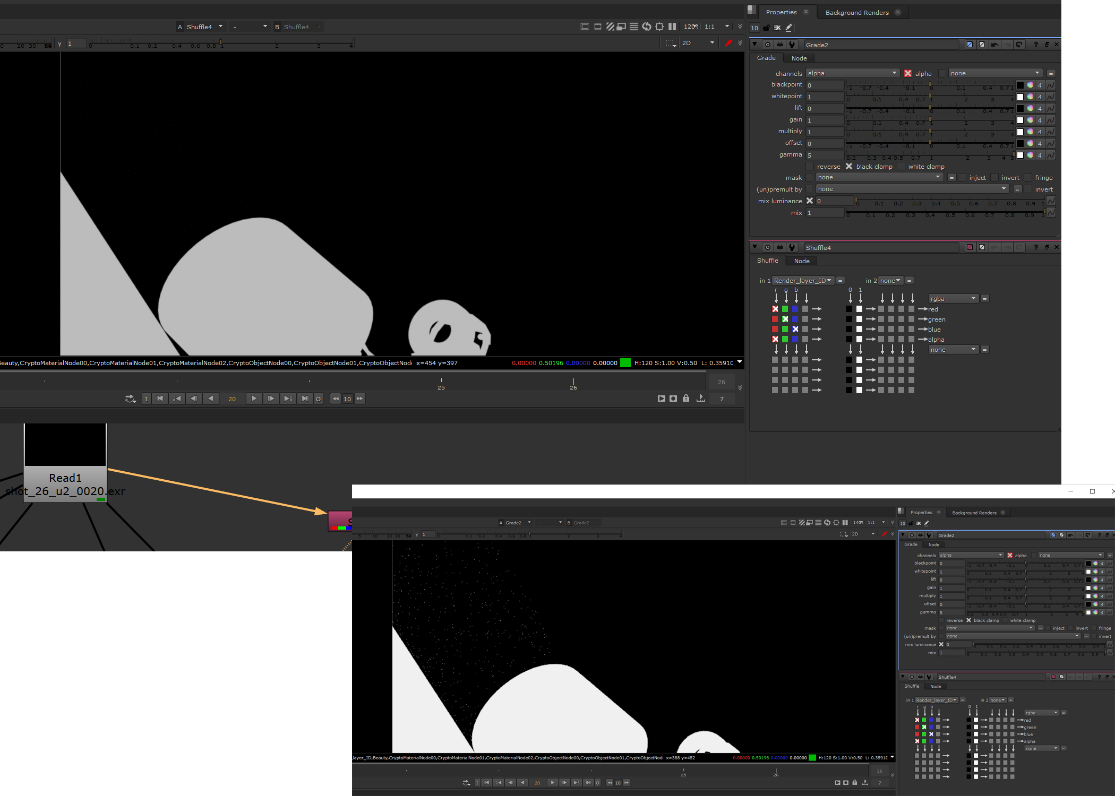Pause the upper viewer with the pause icon
This screenshot has width=1115, height=796.
tap(672, 27)
